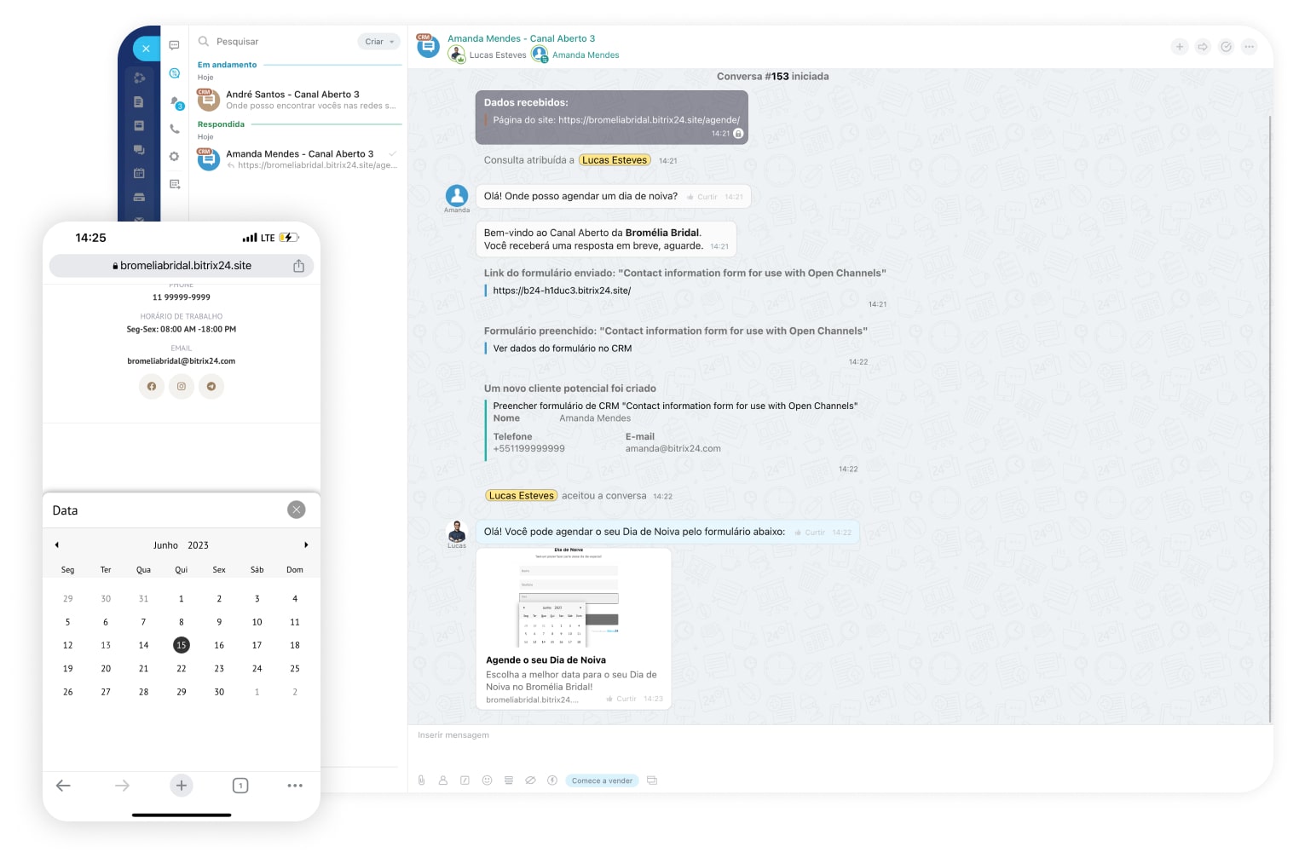Mark conversation finished with checkmark icon
This screenshot has width=1299, height=864.
pos(1226,47)
